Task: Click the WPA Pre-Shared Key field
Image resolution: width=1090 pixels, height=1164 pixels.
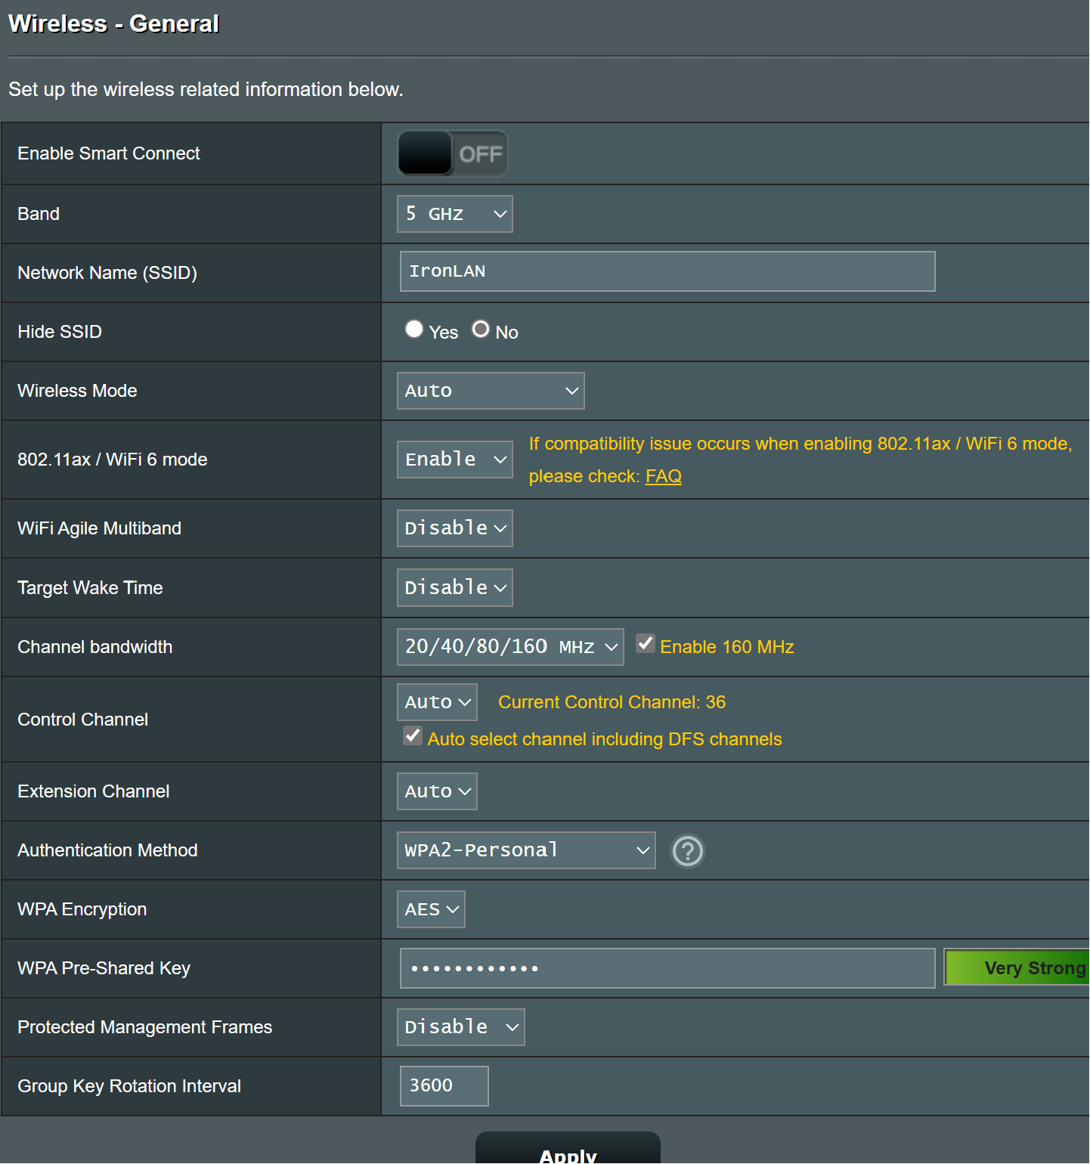Action: [667, 968]
